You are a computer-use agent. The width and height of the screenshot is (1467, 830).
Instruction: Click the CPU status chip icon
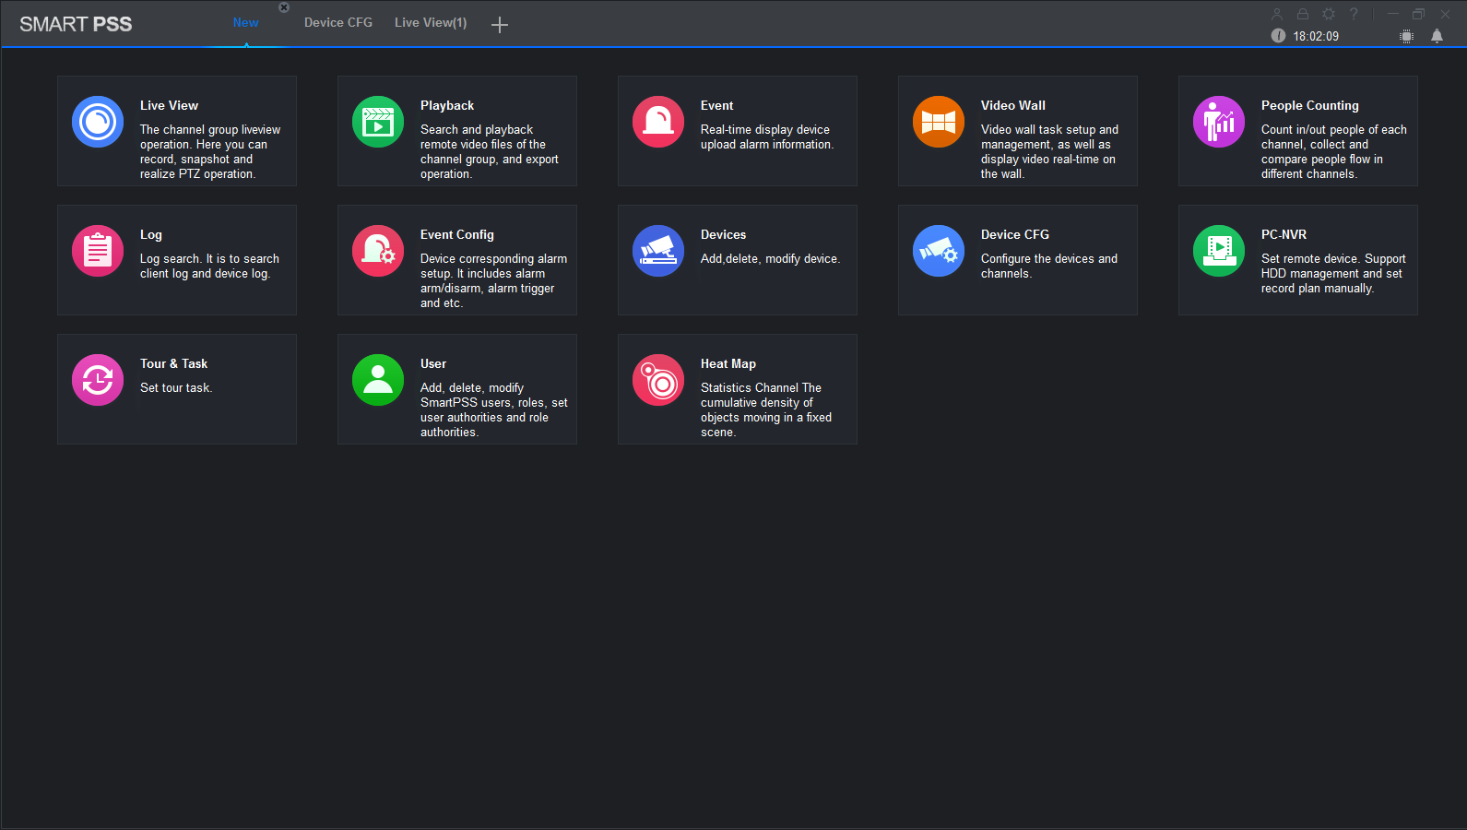[1406, 36]
